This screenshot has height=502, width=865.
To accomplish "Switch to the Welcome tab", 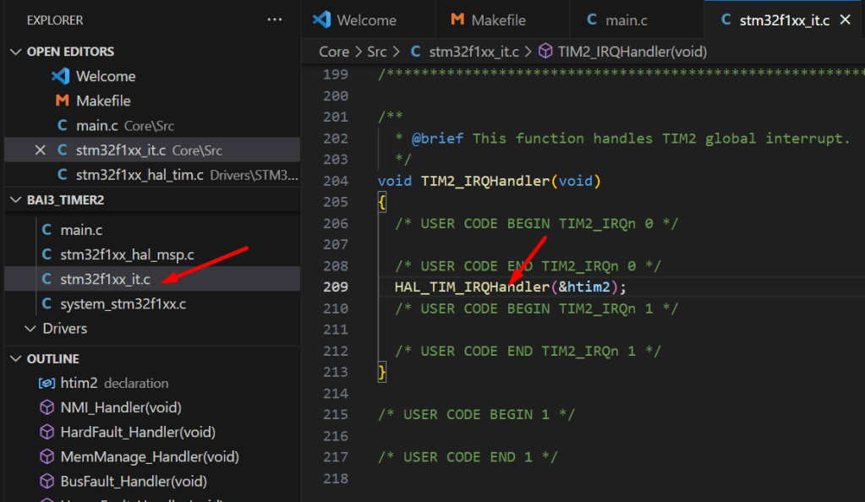I will [x=365, y=19].
